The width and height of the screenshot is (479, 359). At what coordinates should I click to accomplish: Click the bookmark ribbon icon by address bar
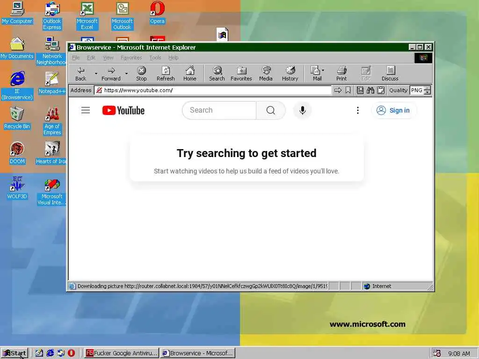point(348,90)
